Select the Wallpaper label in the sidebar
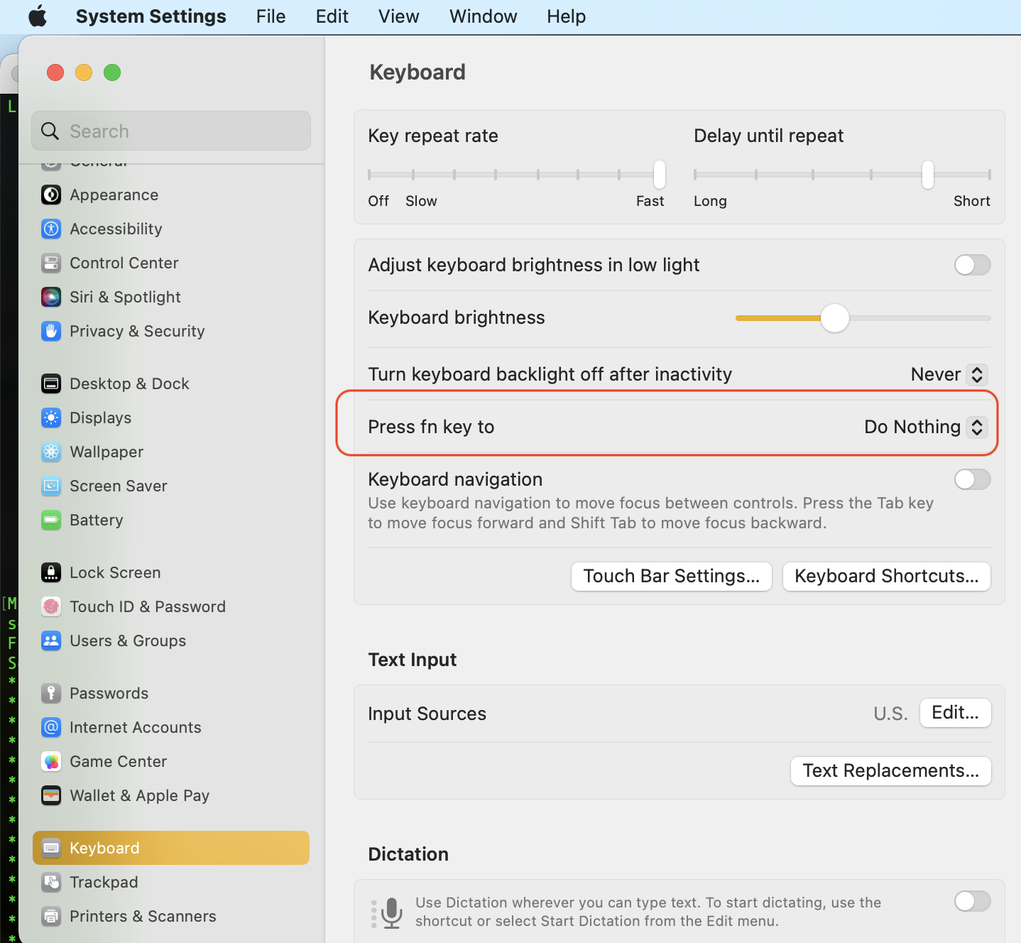The width and height of the screenshot is (1021, 943). [107, 452]
